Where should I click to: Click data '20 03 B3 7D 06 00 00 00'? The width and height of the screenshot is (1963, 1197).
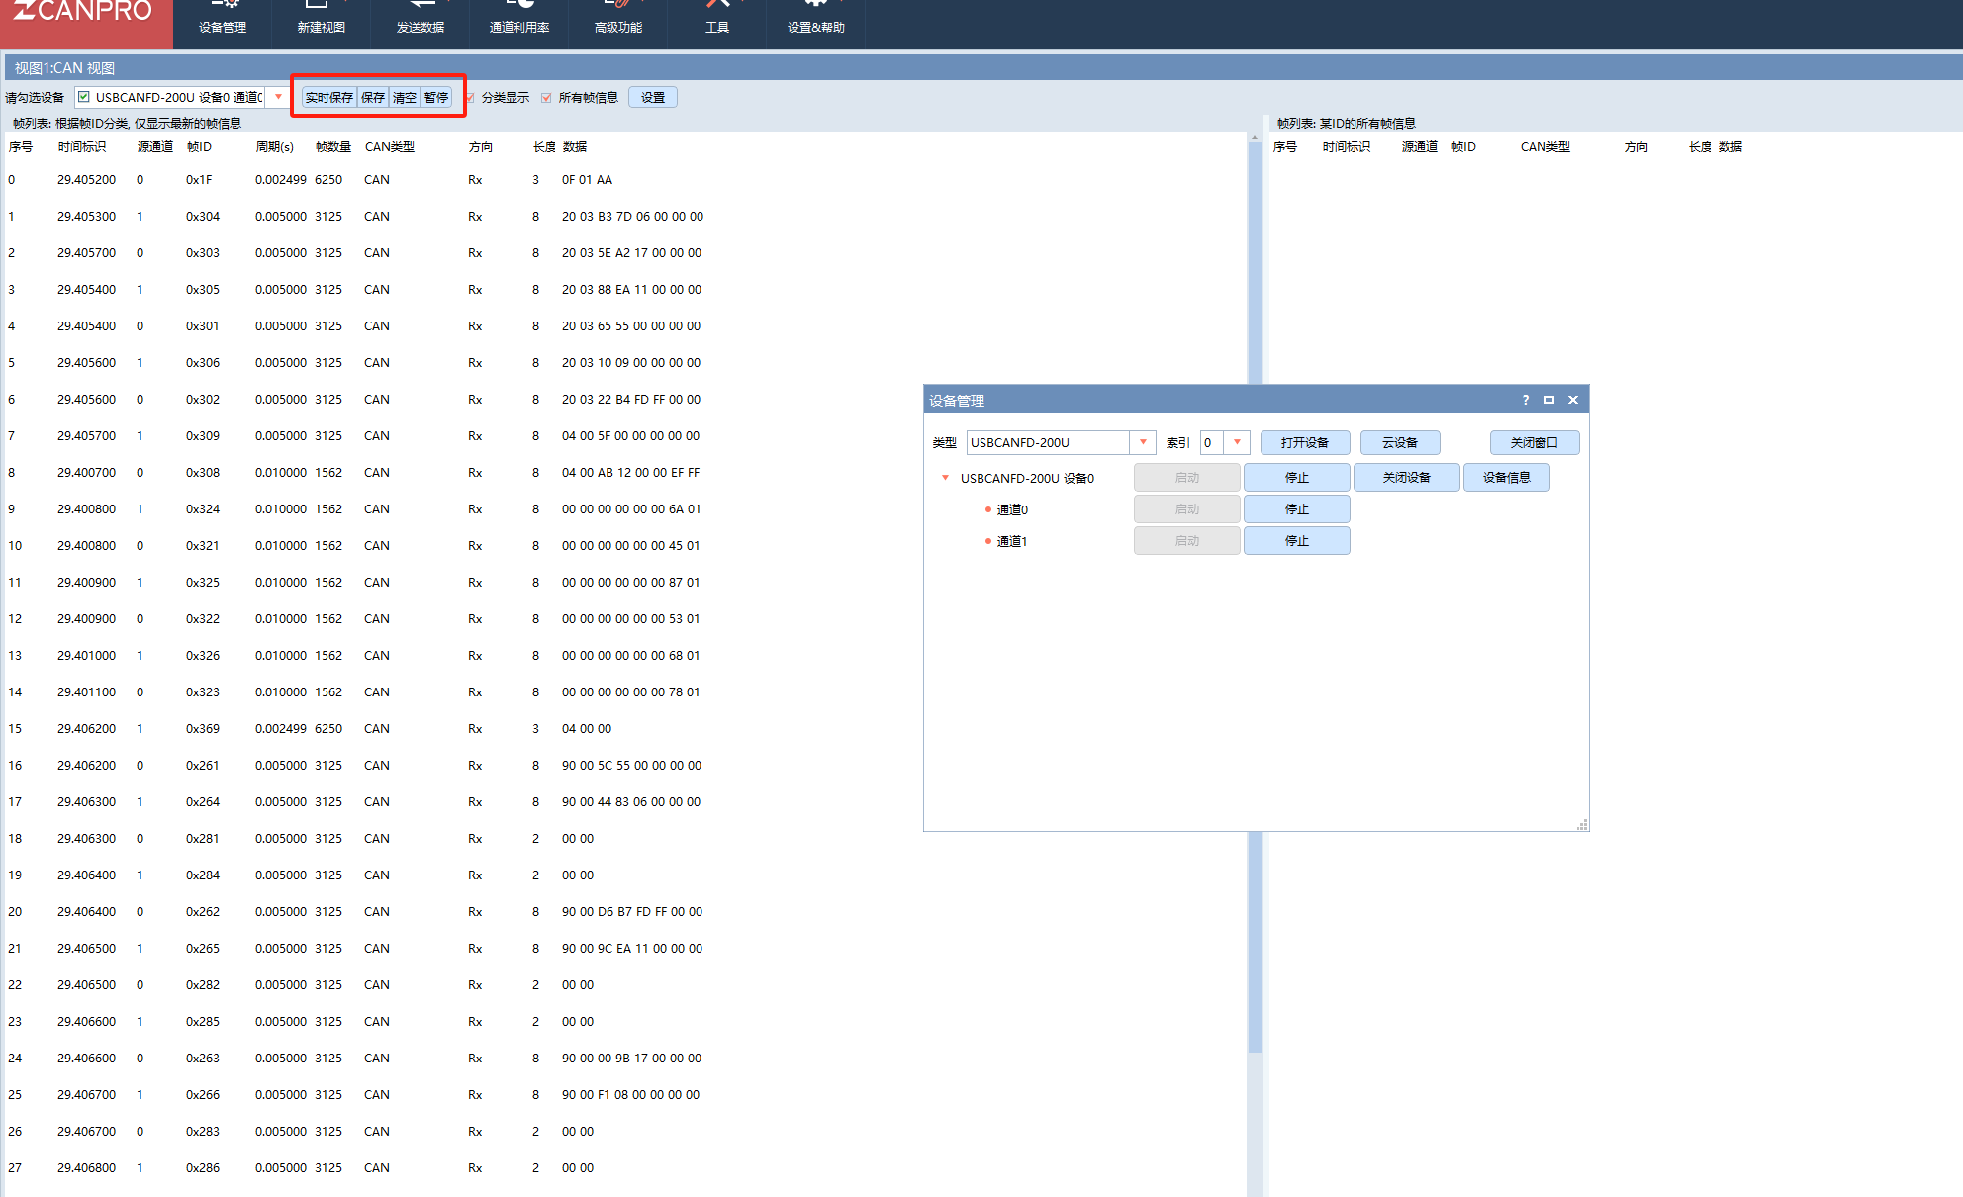point(633,217)
